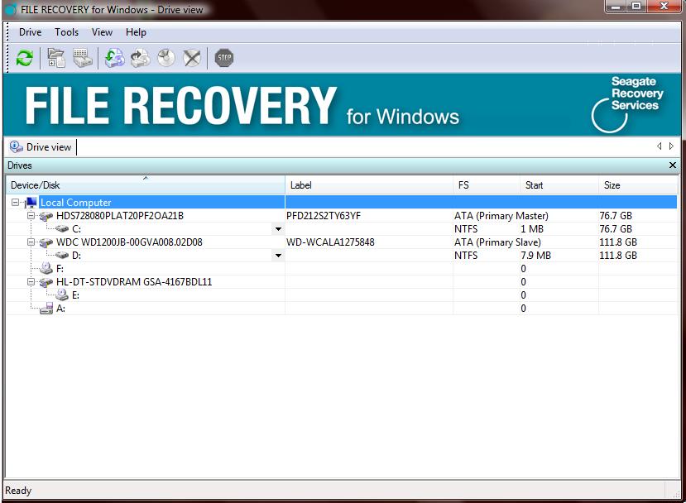This screenshot has width=686, height=503.
Task: Open the Tools menu
Action: coord(66,32)
